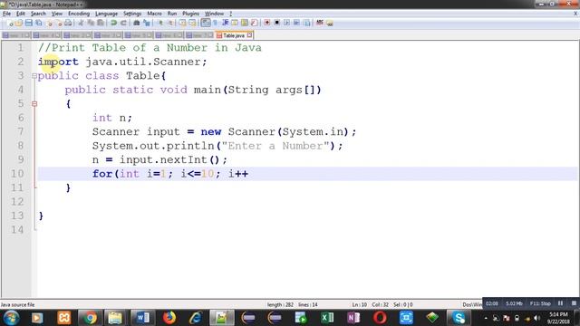
Task: Click Run macro multiple times icon
Action: click(296, 23)
